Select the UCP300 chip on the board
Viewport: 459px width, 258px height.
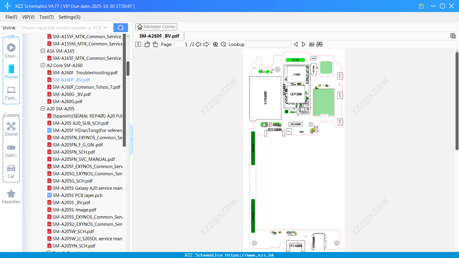pos(296,94)
